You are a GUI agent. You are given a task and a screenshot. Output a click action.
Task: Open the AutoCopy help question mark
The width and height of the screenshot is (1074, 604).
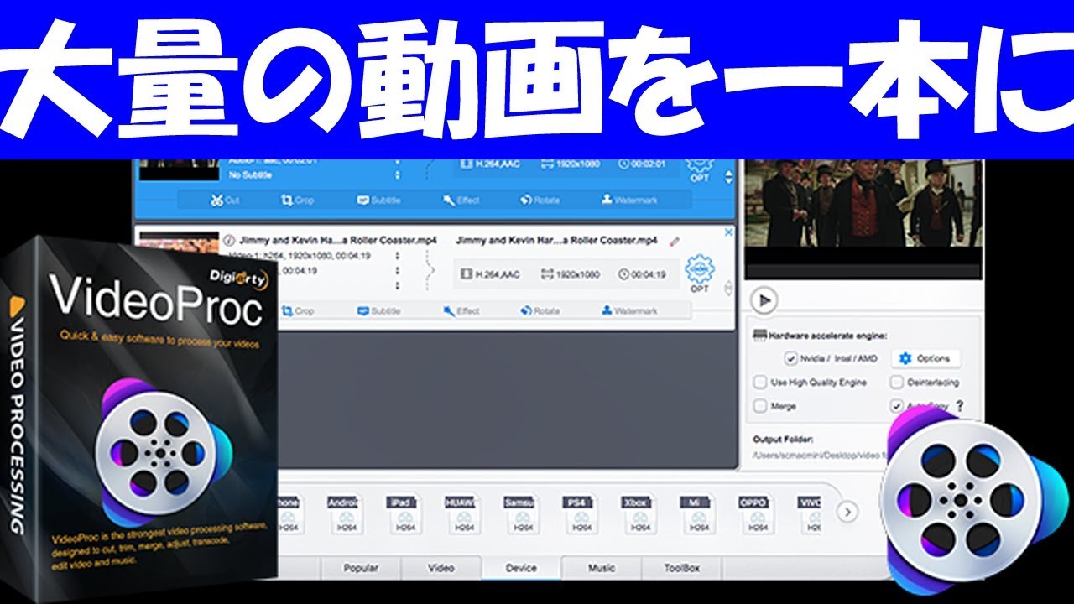point(960,406)
